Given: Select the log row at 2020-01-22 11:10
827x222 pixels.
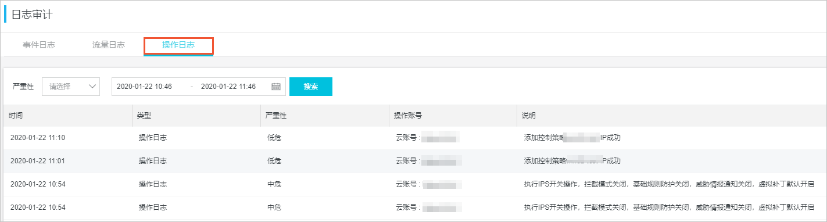Looking at the screenshot, I should [x=415, y=138].
